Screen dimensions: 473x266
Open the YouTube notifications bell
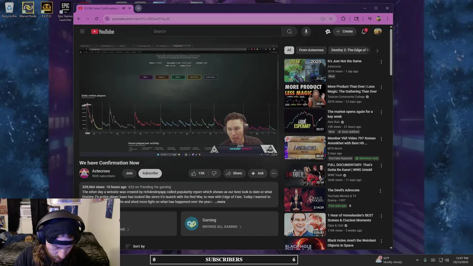[364, 31]
